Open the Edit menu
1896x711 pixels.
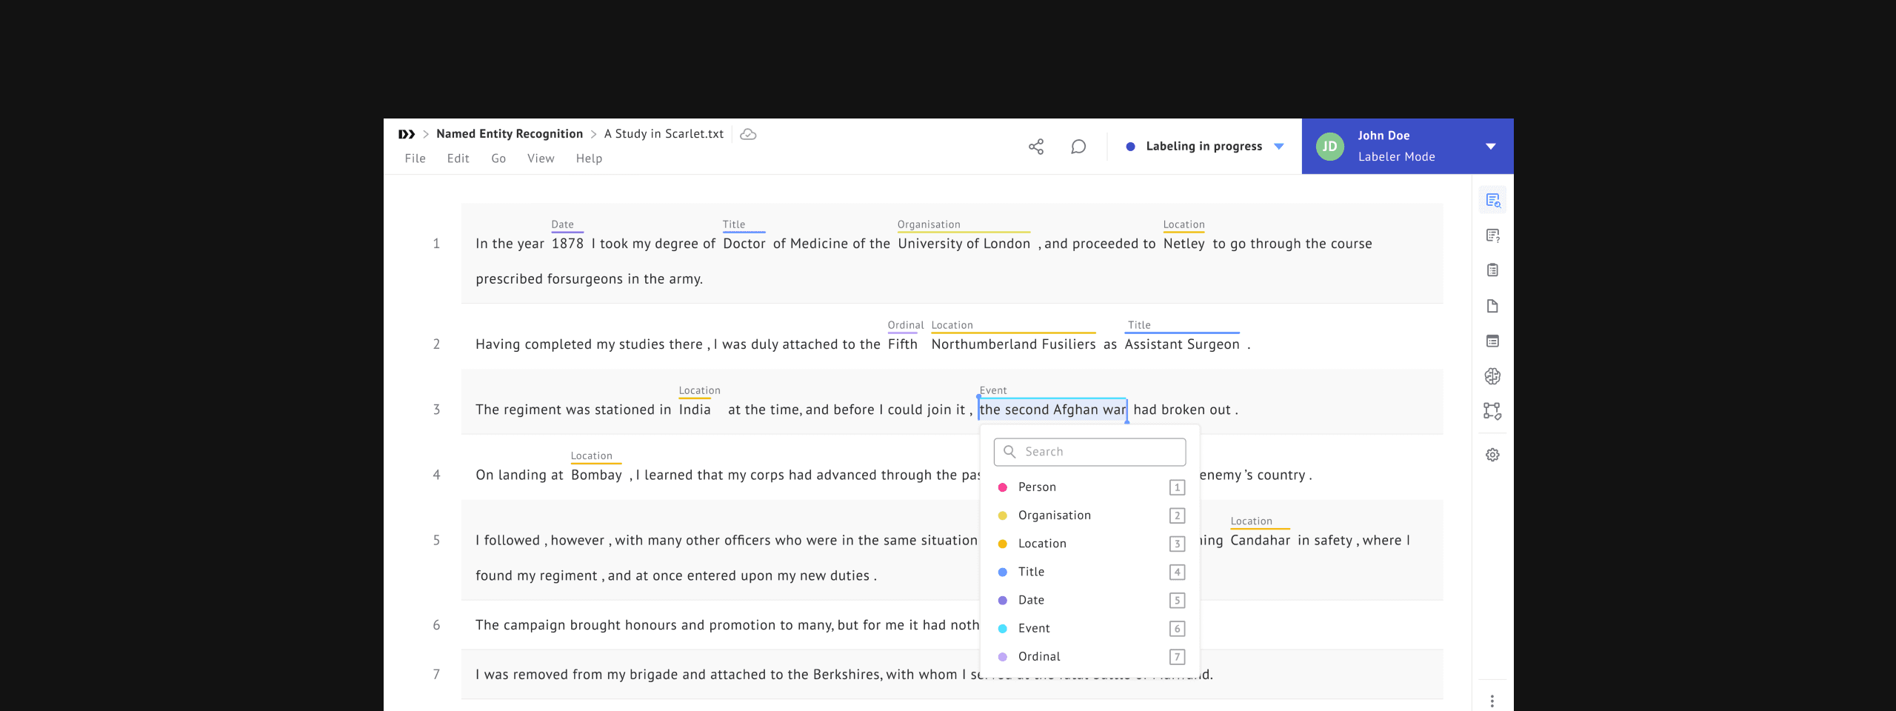(458, 158)
